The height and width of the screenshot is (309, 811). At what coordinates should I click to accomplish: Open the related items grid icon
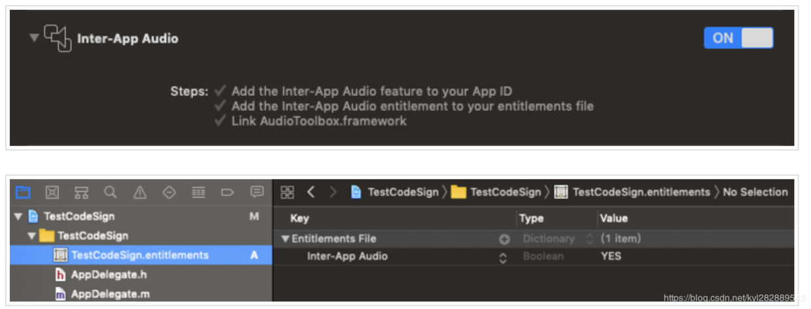tap(287, 192)
